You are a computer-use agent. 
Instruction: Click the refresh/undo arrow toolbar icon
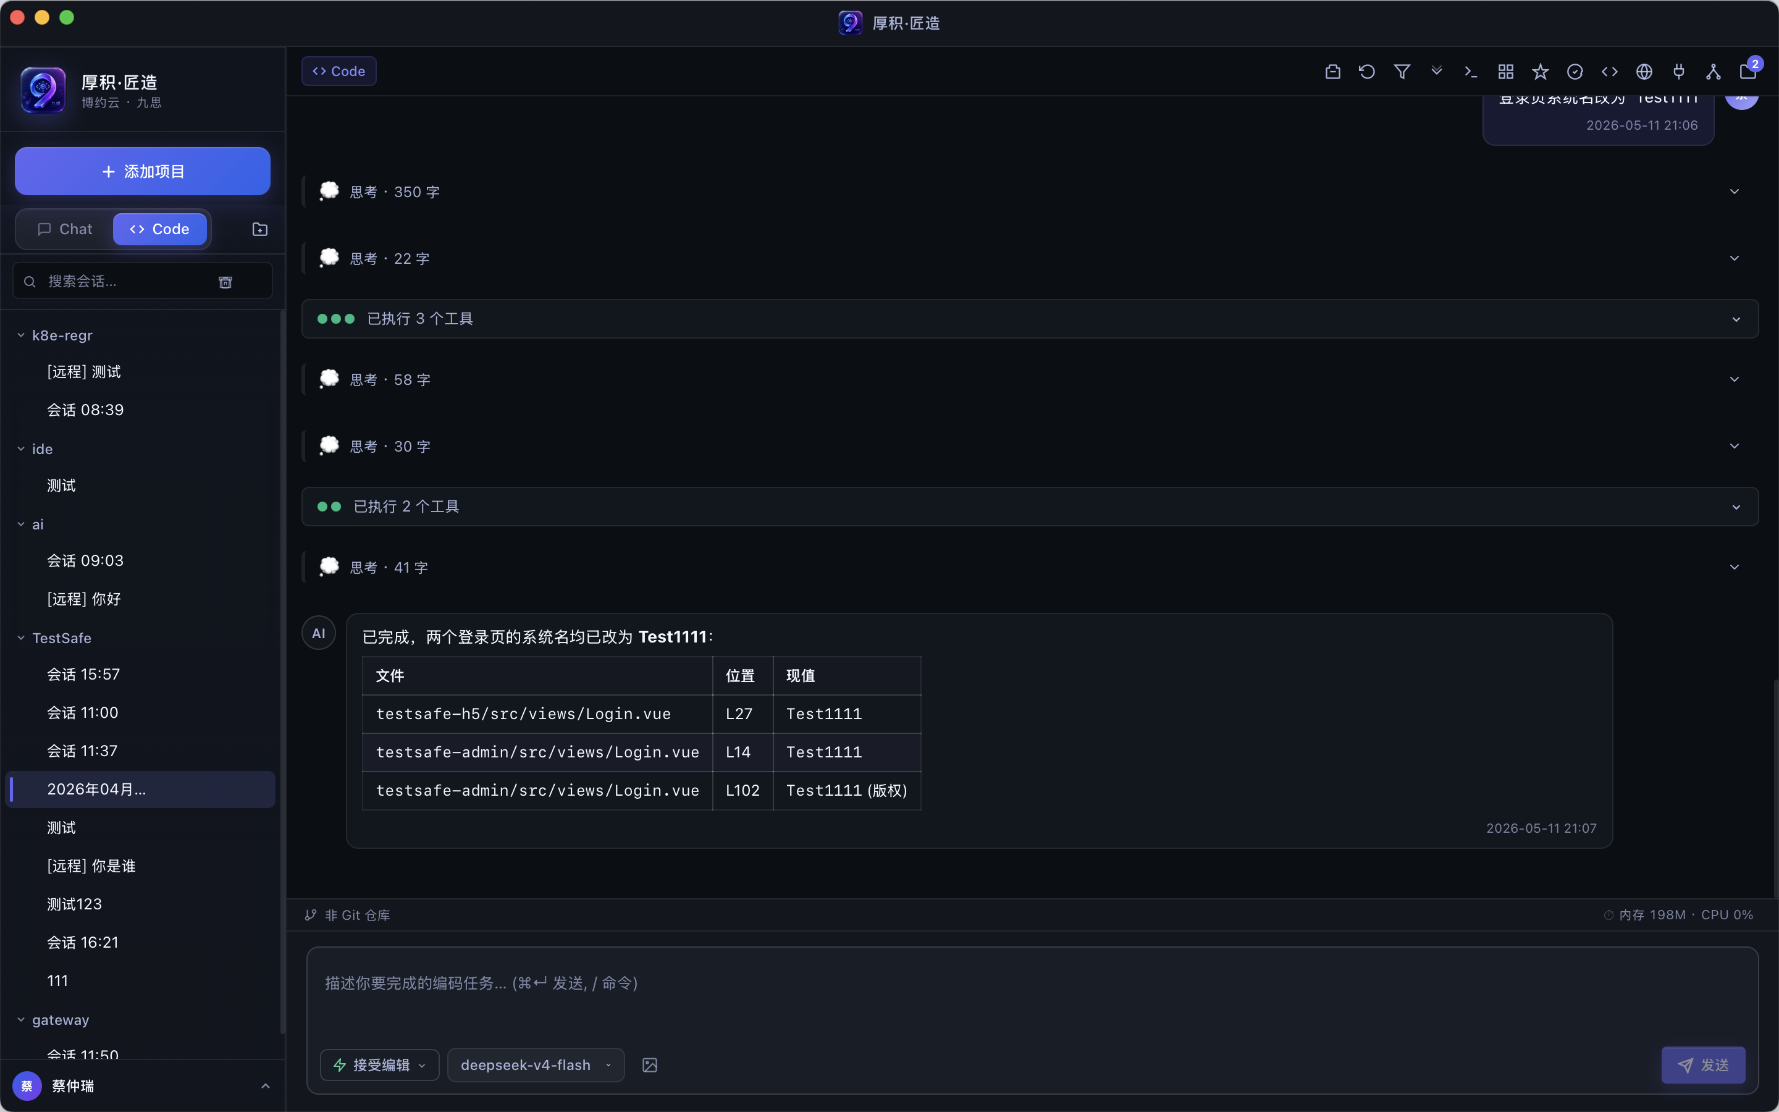1366,71
